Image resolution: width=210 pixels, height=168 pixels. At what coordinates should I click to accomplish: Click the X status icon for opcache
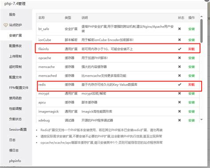pyautogui.click(x=179, y=58)
